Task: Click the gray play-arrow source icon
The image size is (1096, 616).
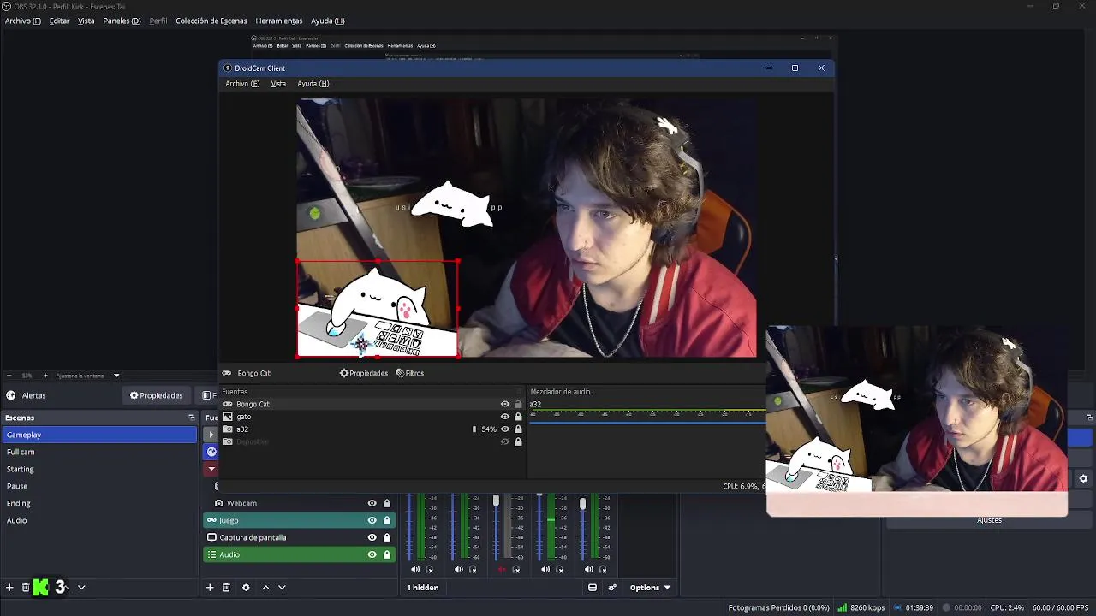Action: (211, 435)
